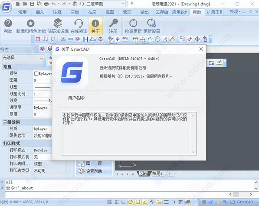Image resolution: width=259 pixels, height=206 pixels.
Task: Click the New file icon in quick access toolbar
Action: tap(18, 3)
